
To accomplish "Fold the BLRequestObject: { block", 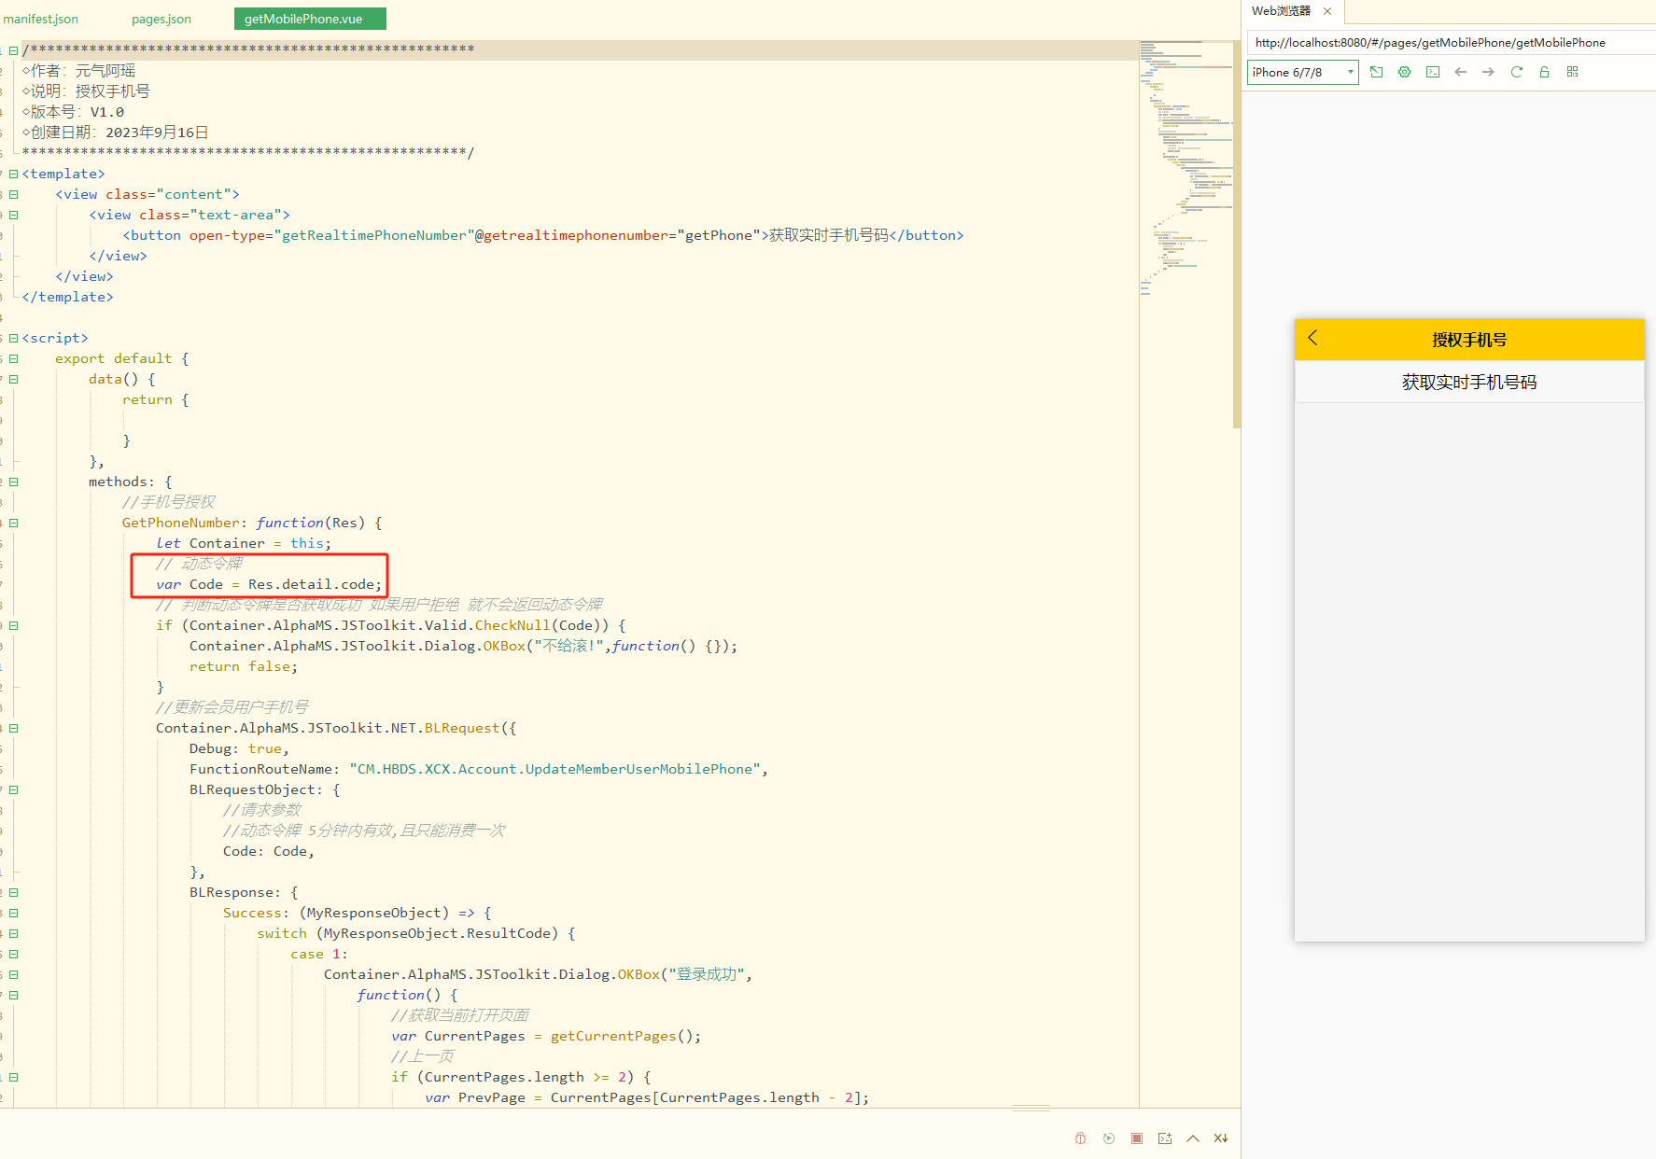I will pyautogui.click(x=13, y=789).
